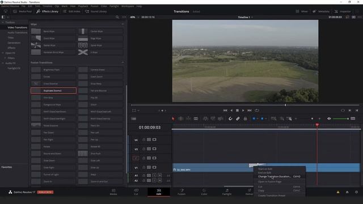The height and width of the screenshot is (204, 363).
Task: Adjust the green volume slider
Action: (x=341, y=118)
